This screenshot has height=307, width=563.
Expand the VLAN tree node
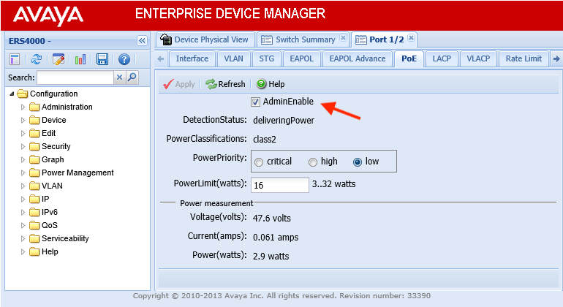[x=23, y=186]
